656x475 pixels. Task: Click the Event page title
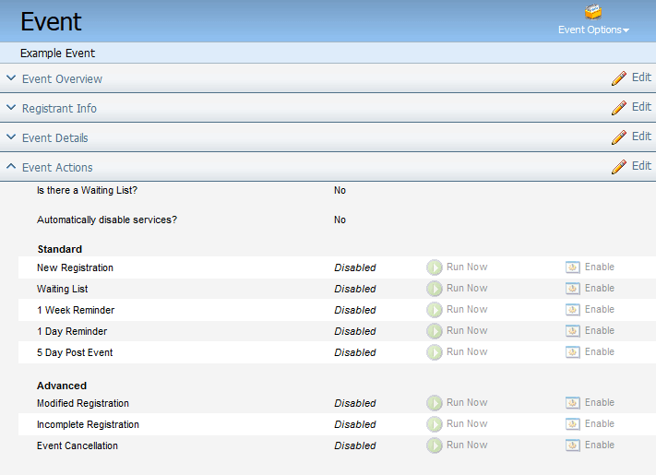[x=51, y=22]
